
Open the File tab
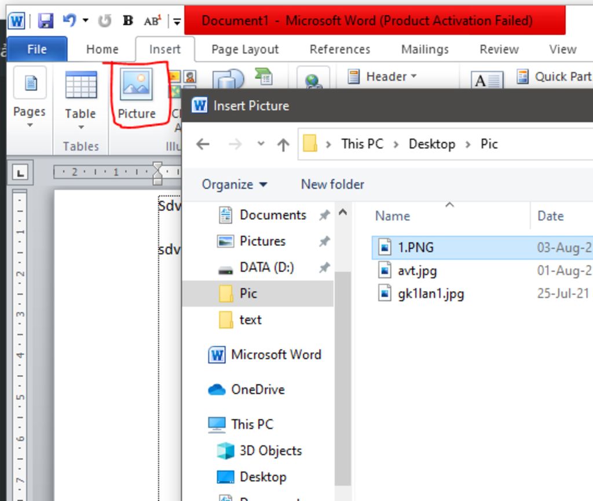click(x=37, y=49)
